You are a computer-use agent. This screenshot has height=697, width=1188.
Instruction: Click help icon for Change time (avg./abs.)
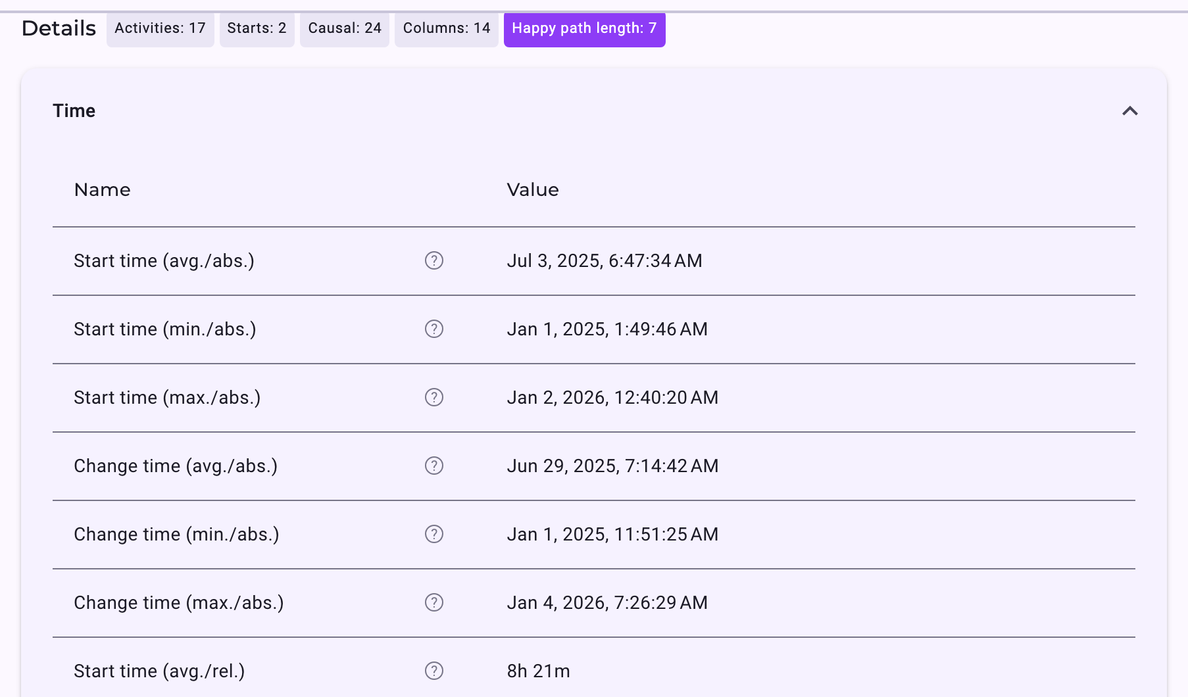[x=434, y=466]
